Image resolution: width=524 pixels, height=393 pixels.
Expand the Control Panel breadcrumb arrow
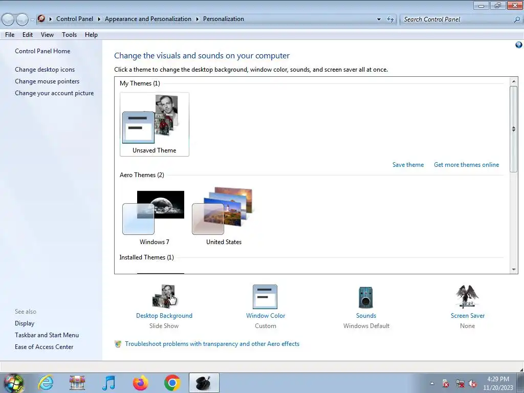pos(99,19)
